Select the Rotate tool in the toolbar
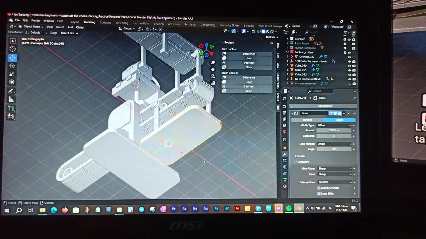The width and height of the screenshot is (426, 239). click(x=12, y=66)
